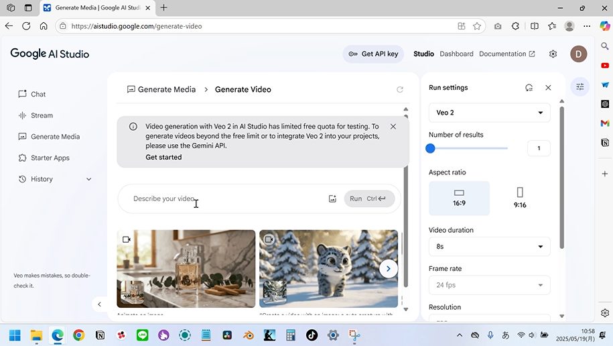Open the Veo 2 model dropdown
The image size is (613, 346).
click(490, 113)
